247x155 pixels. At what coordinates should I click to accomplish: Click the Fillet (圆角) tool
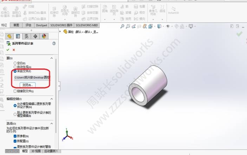105,9
